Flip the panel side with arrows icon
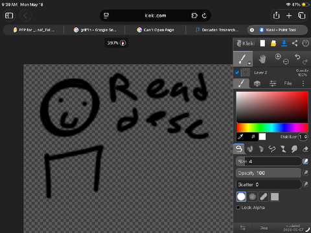The height and width of the screenshot is (233, 311). pos(243,228)
